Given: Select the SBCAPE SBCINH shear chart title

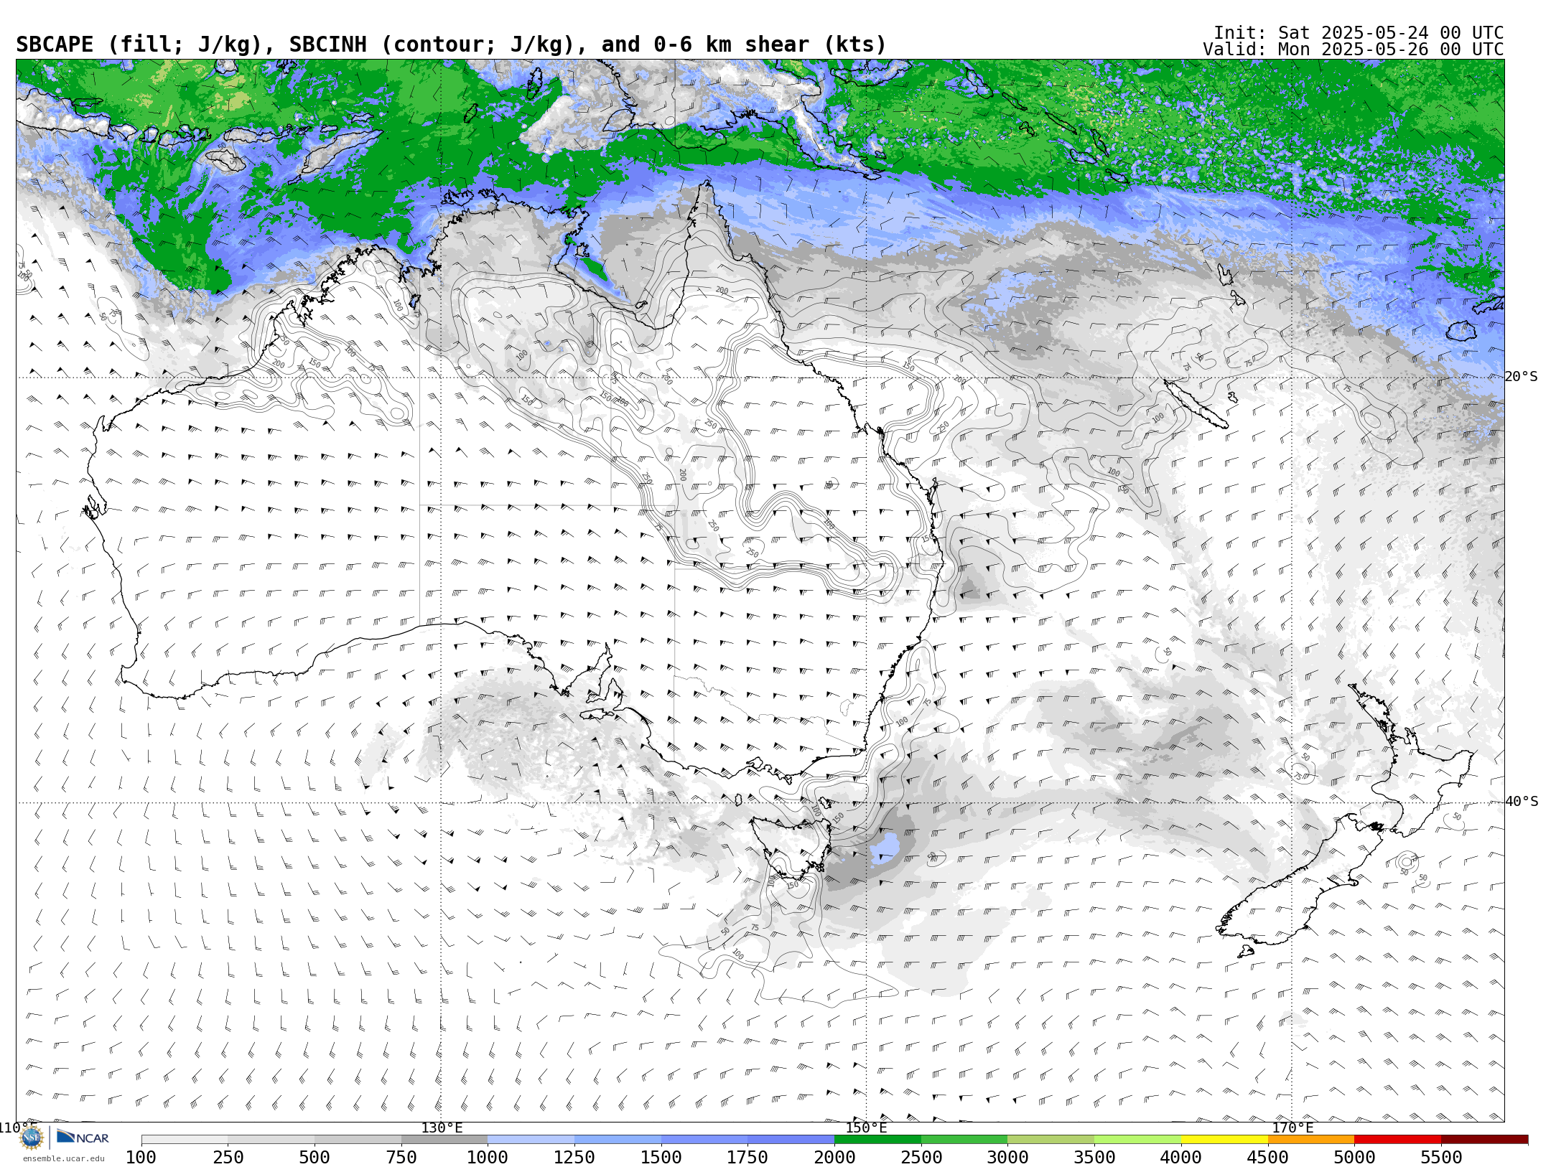Looking at the screenshot, I should click(x=451, y=44).
